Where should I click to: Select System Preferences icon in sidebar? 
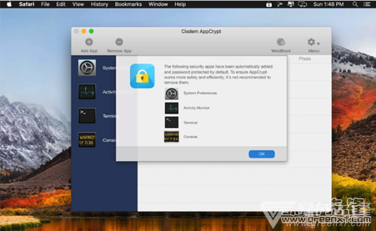[x=87, y=68]
